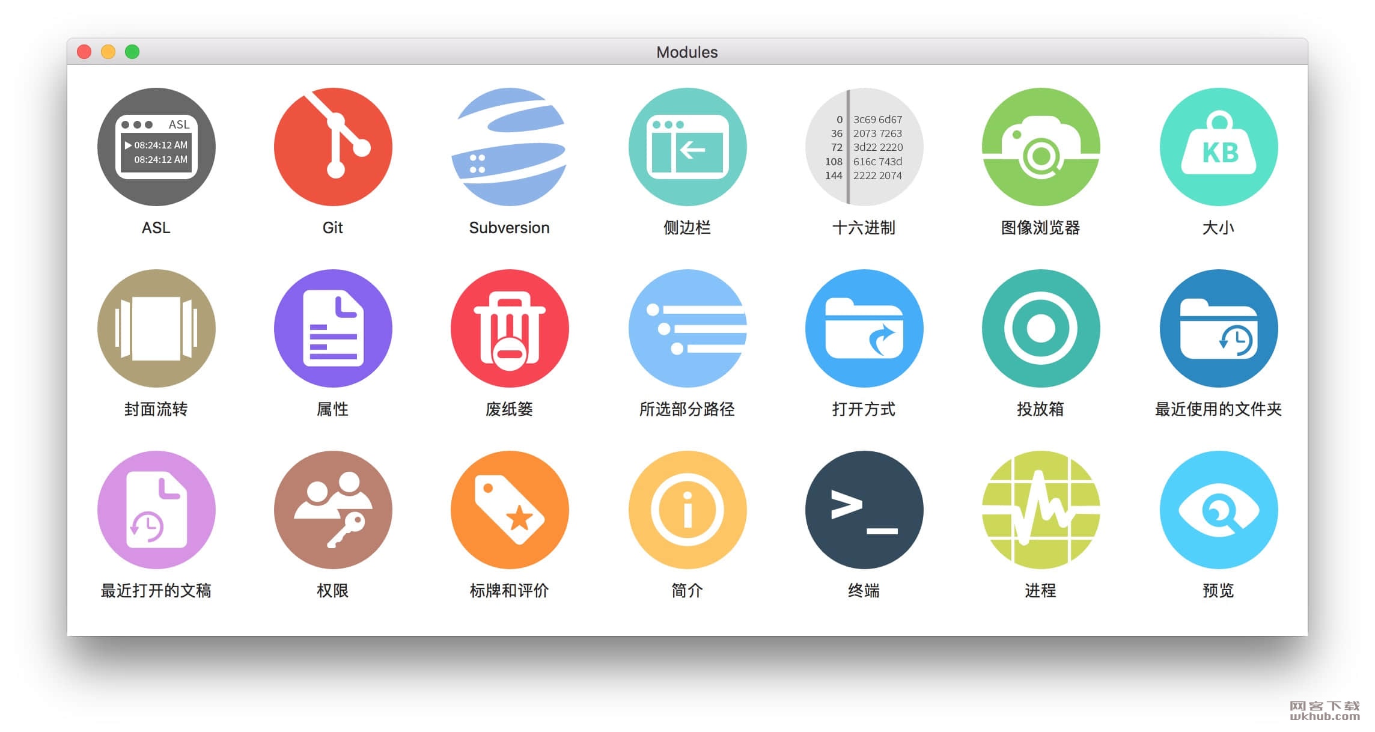Open the 权限 users and key icon
The width and height of the screenshot is (1375, 732).
(333, 510)
